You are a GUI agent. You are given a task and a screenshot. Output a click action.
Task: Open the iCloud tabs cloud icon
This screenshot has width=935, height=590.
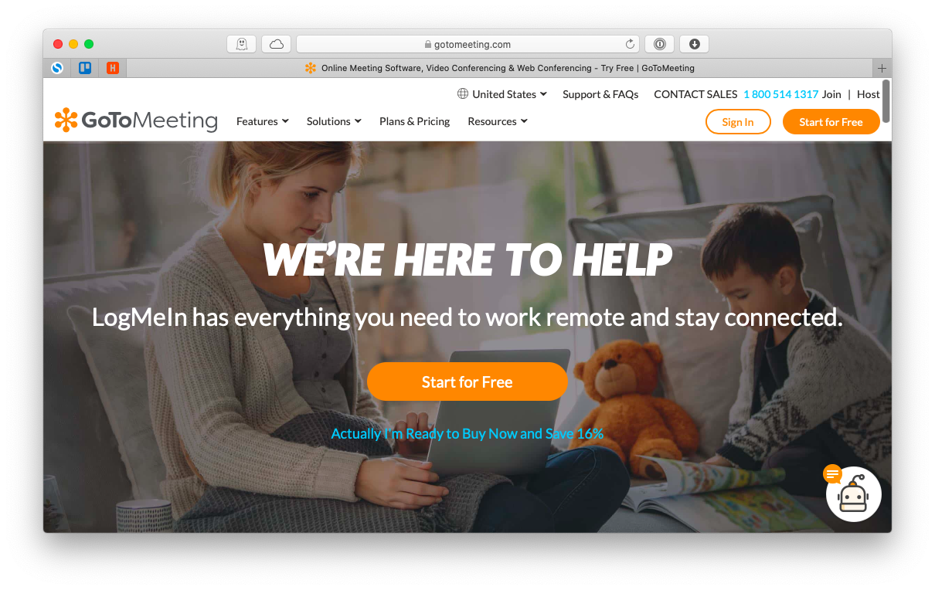tap(276, 44)
